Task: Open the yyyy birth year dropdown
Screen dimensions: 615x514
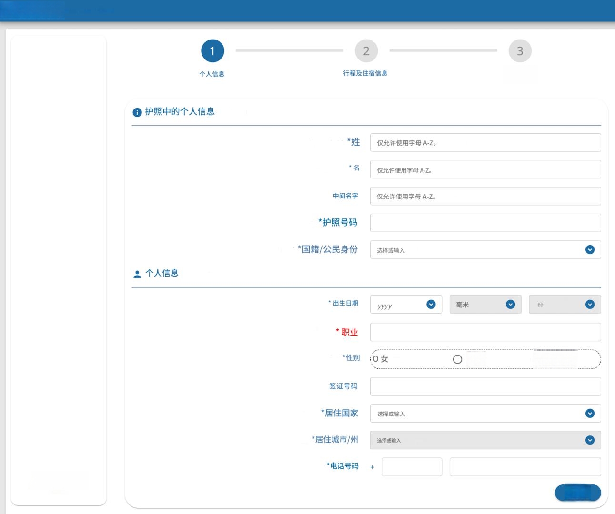Action: pos(406,305)
